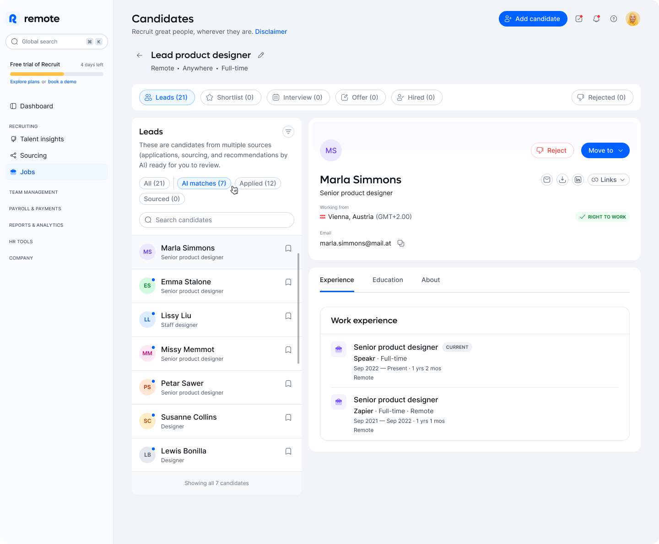Expand Team Management sidebar section
The height and width of the screenshot is (544, 659).
(33, 192)
